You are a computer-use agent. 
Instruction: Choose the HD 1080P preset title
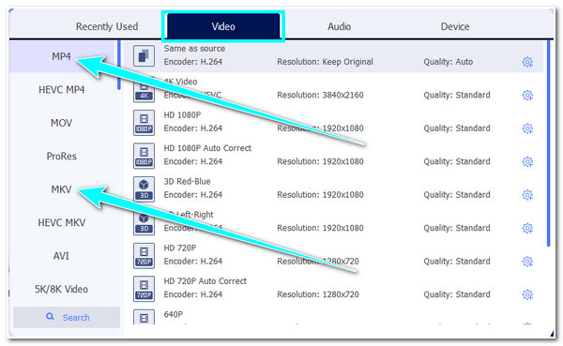click(182, 114)
